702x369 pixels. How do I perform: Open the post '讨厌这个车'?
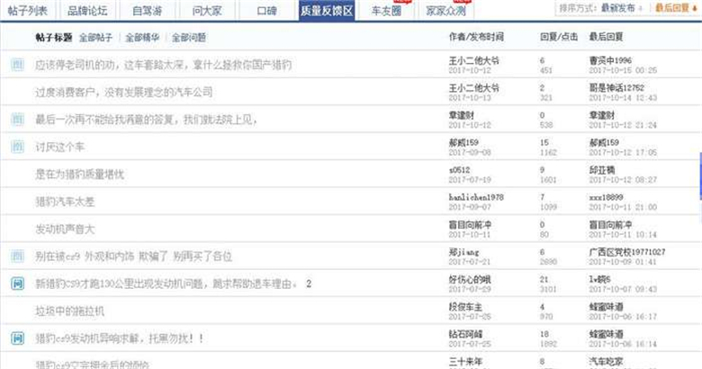tap(59, 147)
